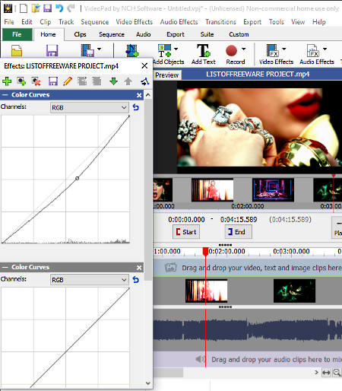Click the Save Project floppy ribbon icon
The height and width of the screenshot is (391, 342).
[52, 51]
